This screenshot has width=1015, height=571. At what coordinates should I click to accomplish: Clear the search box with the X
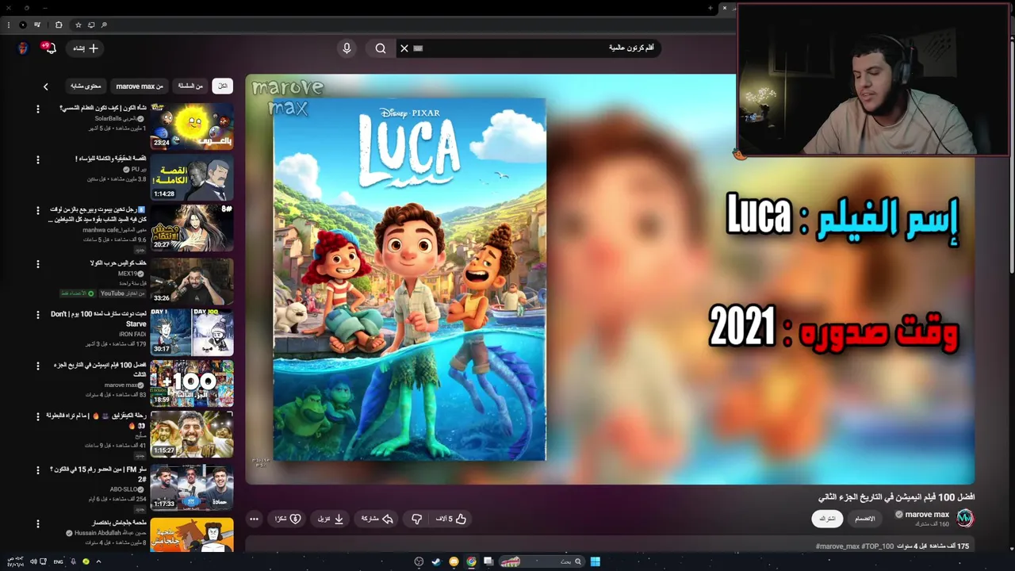coord(404,48)
